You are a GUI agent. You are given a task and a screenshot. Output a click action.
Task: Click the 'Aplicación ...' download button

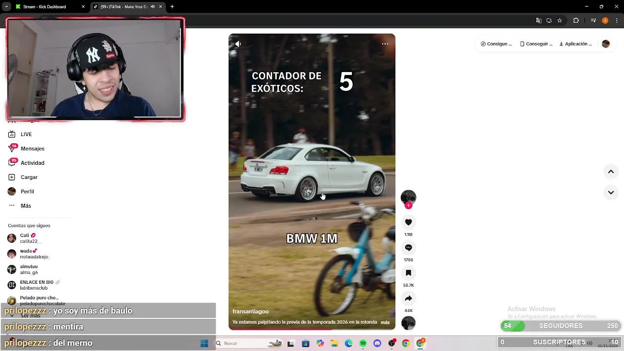coord(576,44)
